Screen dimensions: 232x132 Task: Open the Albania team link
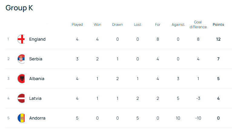[x=37, y=79]
